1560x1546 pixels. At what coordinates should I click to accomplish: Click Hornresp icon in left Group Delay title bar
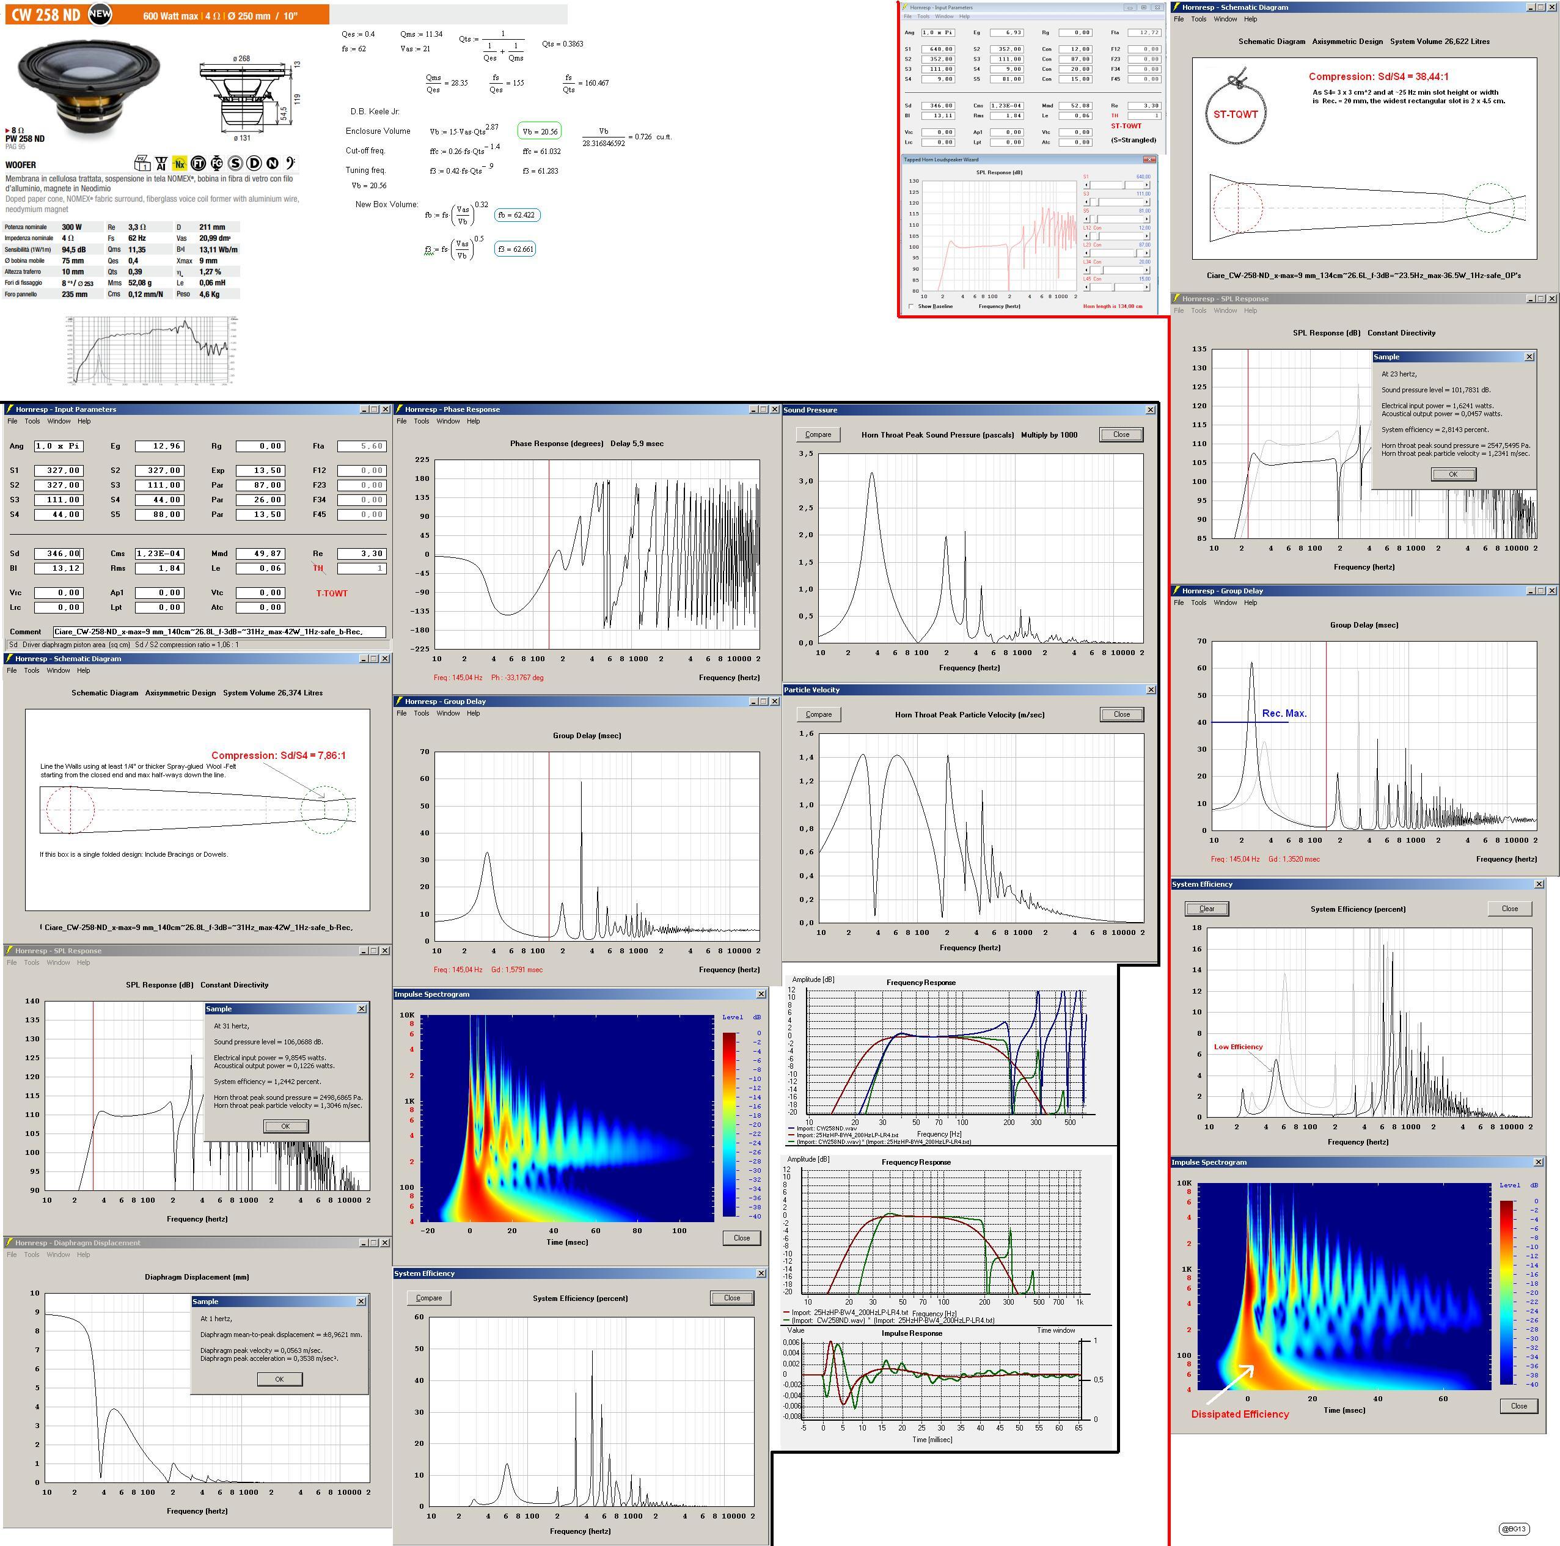pos(399,702)
